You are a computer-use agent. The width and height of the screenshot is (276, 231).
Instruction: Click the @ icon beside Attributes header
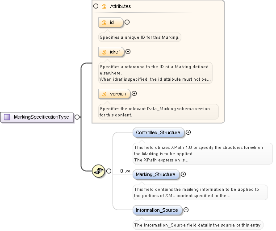104,7
